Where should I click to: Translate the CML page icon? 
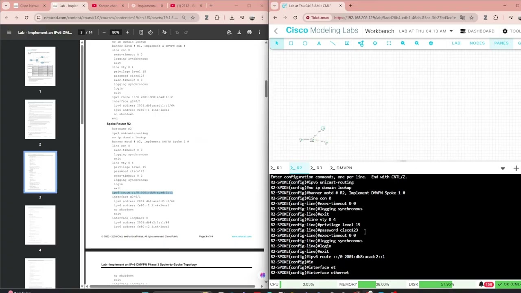point(463,17)
